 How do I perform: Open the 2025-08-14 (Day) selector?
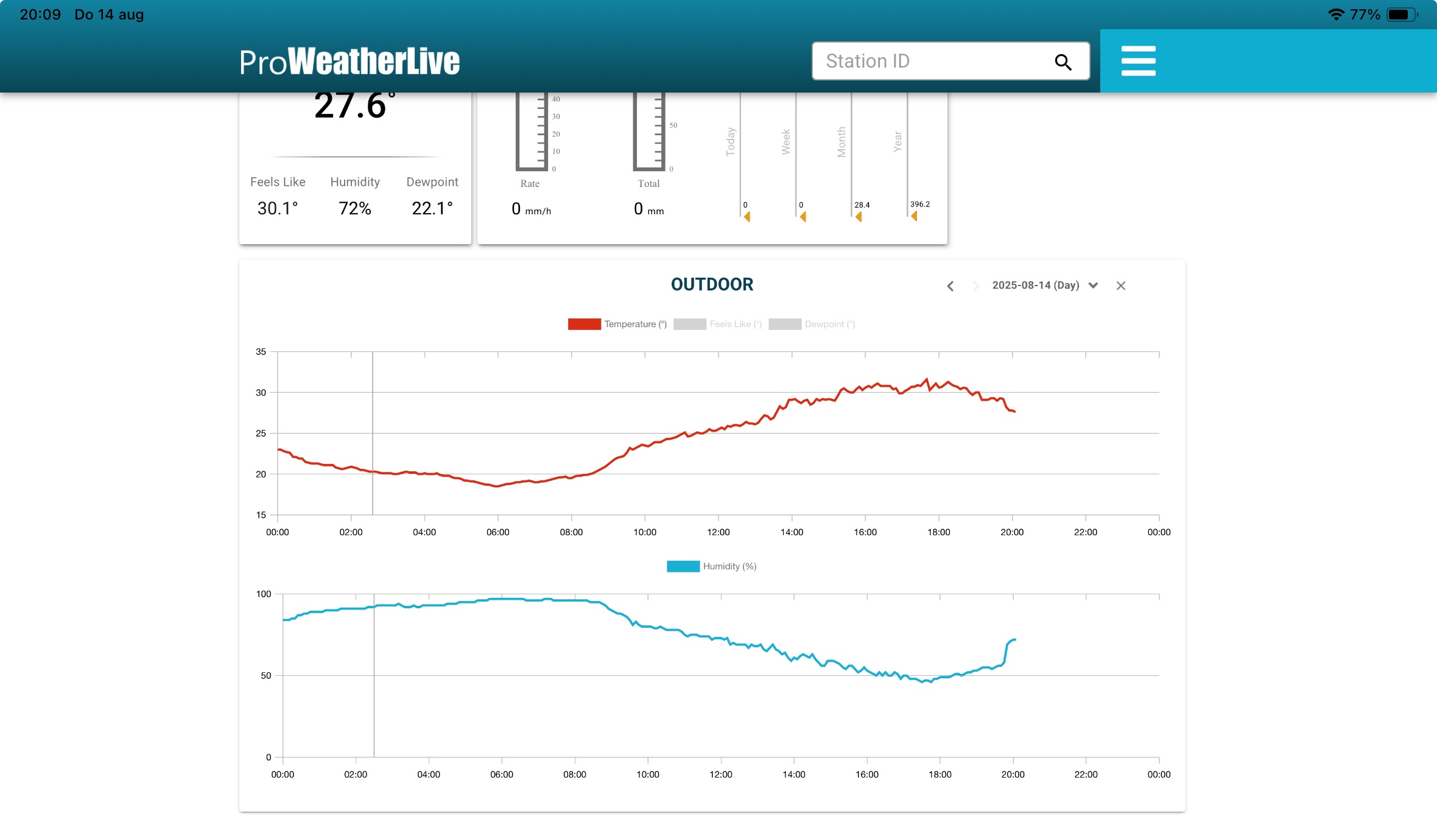pyautogui.click(x=1035, y=286)
